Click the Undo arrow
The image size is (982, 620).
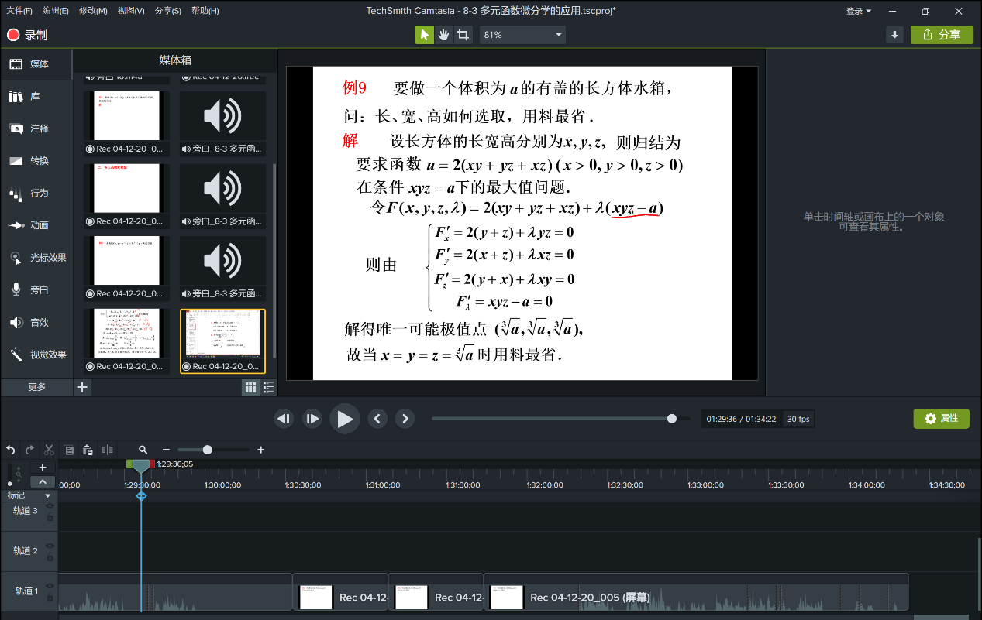[x=11, y=450]
